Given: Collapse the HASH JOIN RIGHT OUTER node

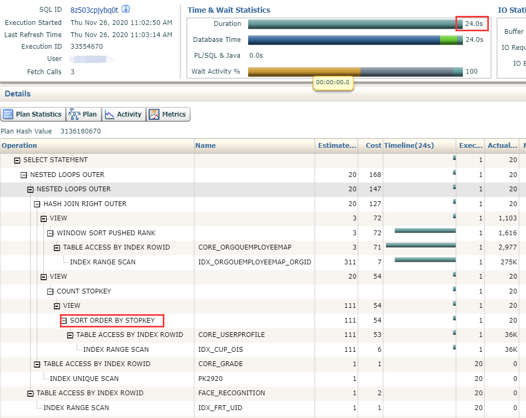Looking at the screenshot, I should pos(37,204).
